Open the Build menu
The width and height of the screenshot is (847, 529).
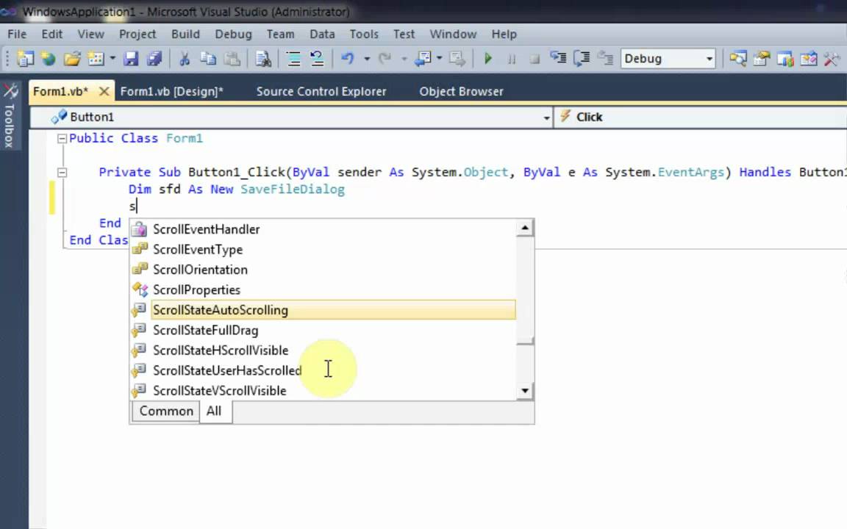click(185, 34)
